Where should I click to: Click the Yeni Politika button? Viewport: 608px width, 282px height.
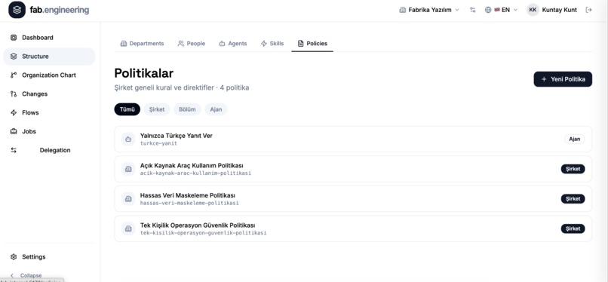(x=563, y=79)
